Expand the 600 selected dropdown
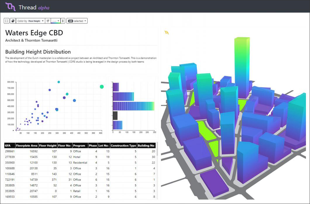Screen dimensions: 310x204 [77, 21]
